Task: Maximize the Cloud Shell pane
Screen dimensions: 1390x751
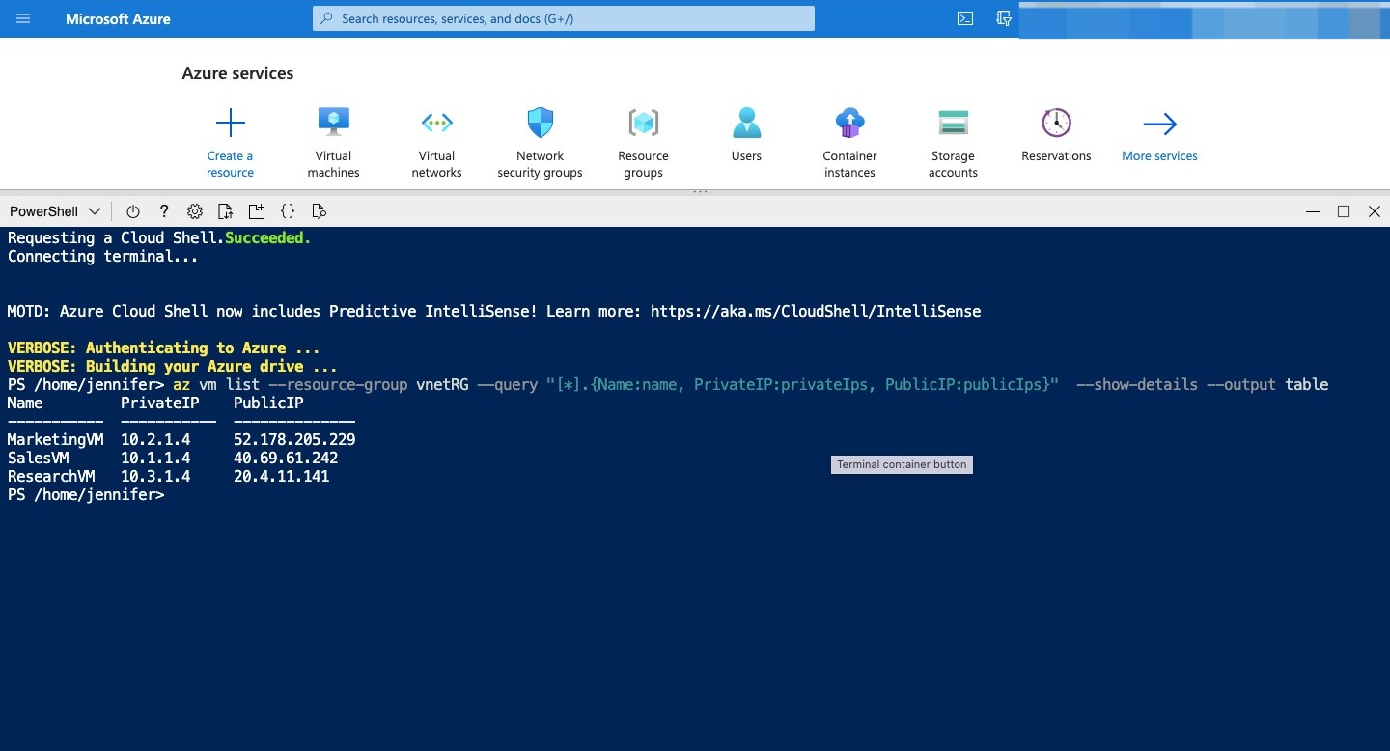Action: (x=1344, y=211)
